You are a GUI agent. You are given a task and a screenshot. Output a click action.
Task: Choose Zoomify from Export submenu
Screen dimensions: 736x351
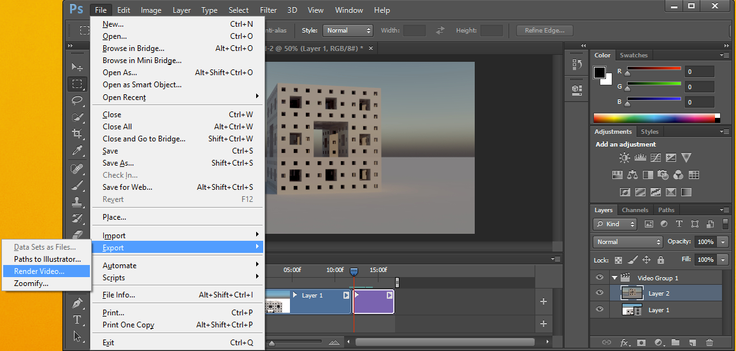[x=46, y=283]
